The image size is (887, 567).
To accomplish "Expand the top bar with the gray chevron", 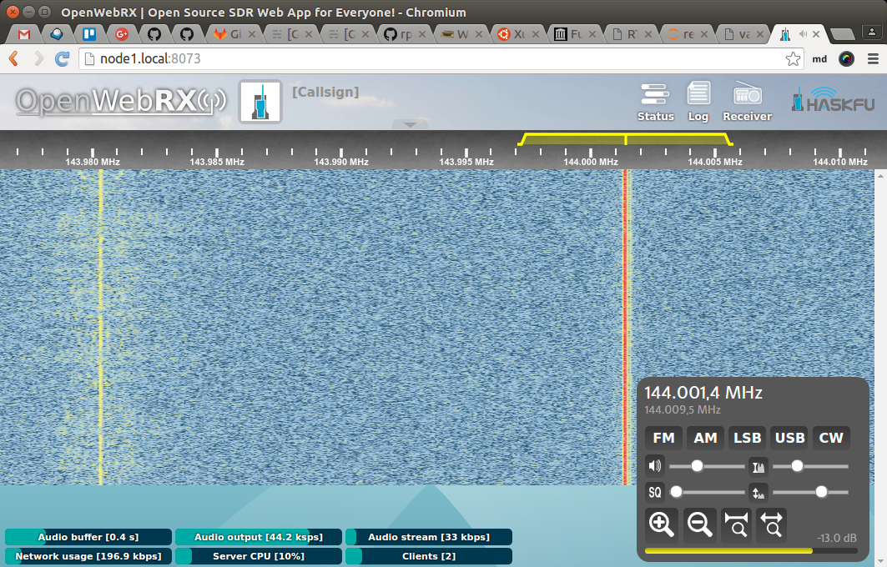I will (410, 124).
